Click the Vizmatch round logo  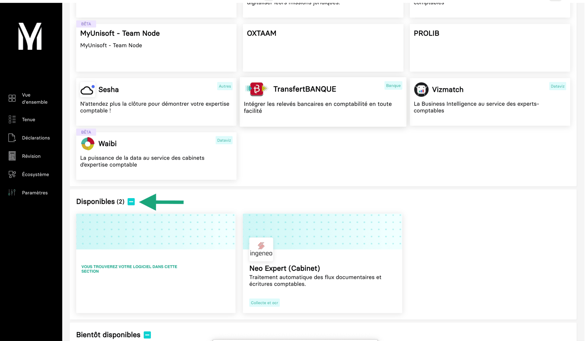[x=421, y=89]
